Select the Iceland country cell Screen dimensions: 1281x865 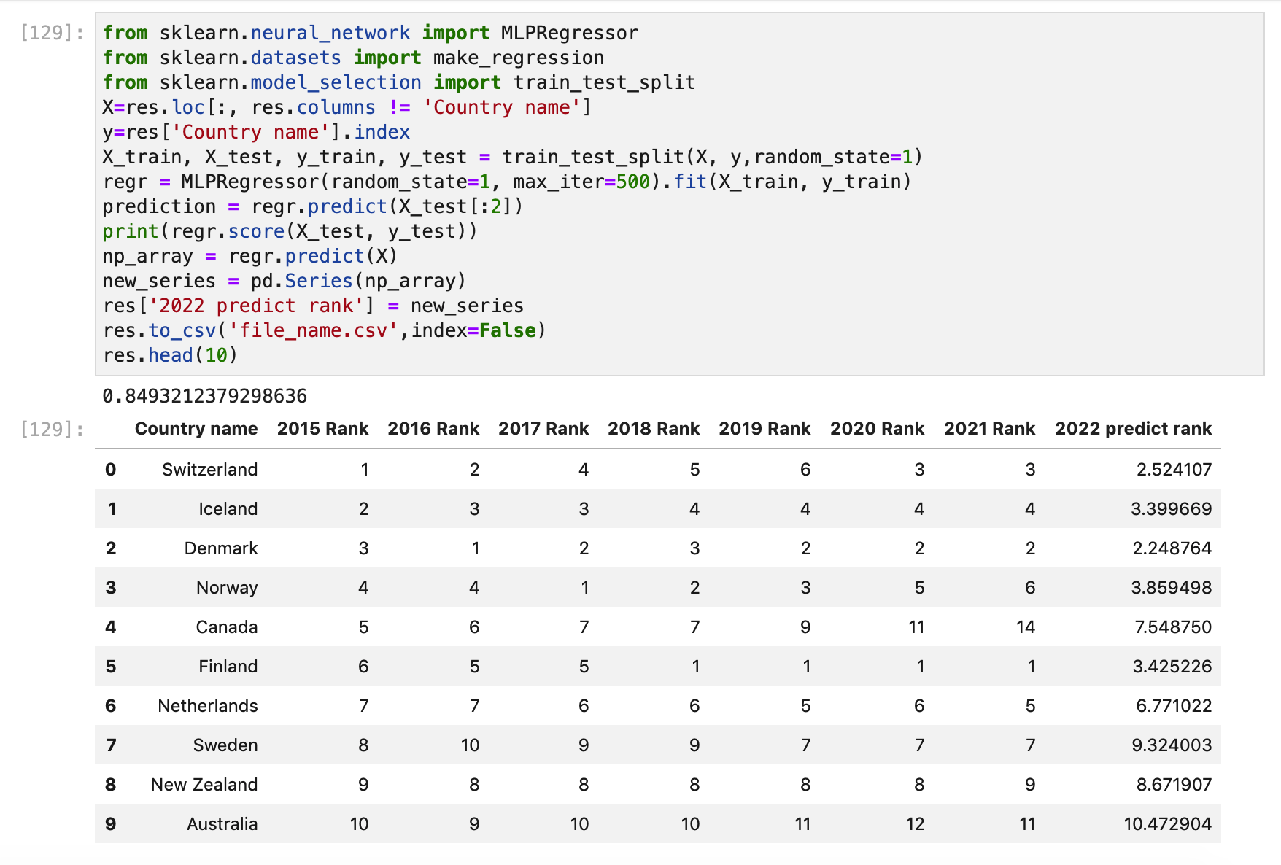(x=228, y=509)
